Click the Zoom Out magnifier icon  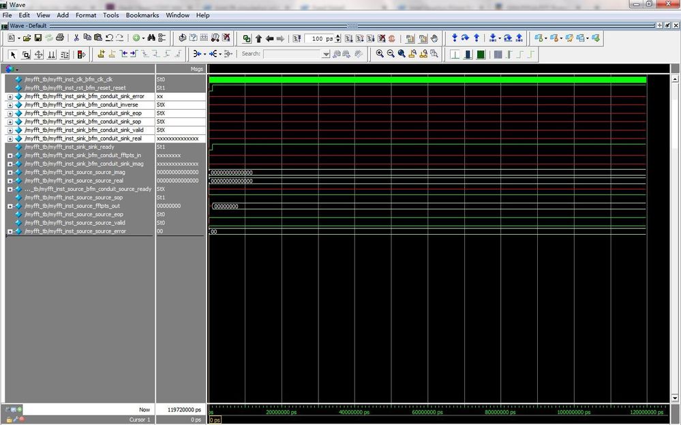coord(391,54)
